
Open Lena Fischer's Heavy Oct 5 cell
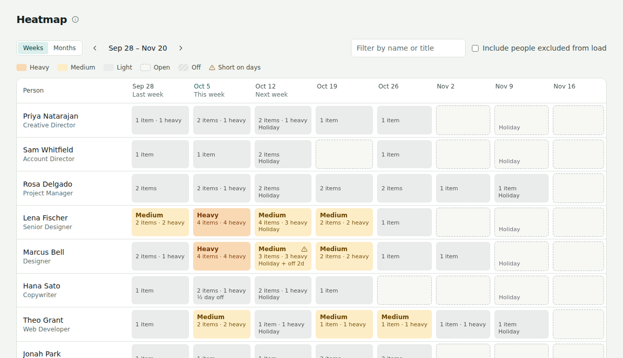[222, 222]
